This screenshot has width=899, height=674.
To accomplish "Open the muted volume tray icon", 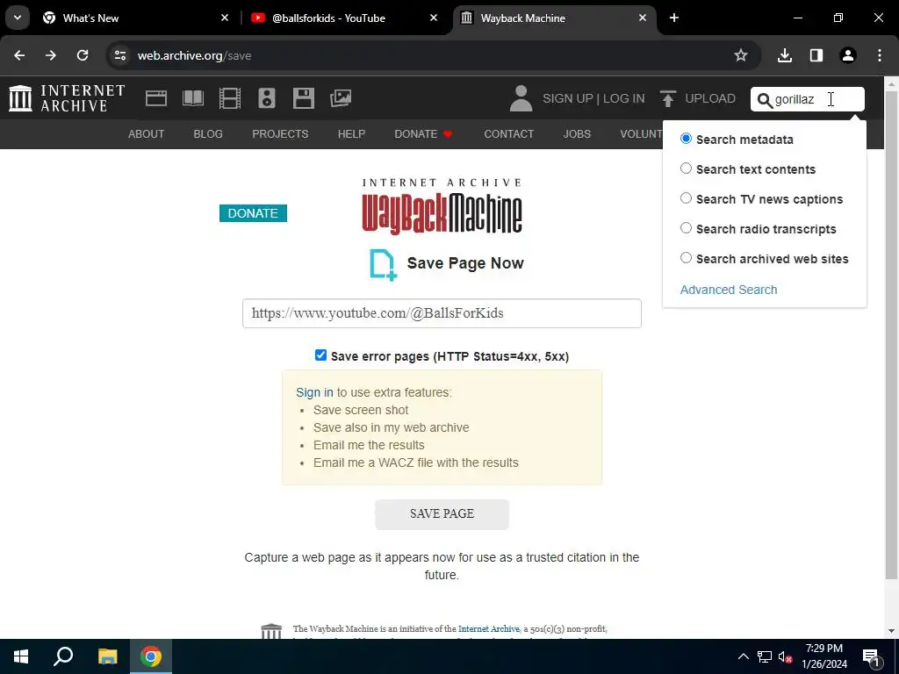I will 785,656.
